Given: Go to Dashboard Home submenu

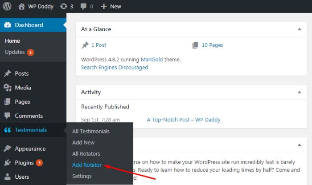Looking at the screenshot, I should (x=12, y=41).
